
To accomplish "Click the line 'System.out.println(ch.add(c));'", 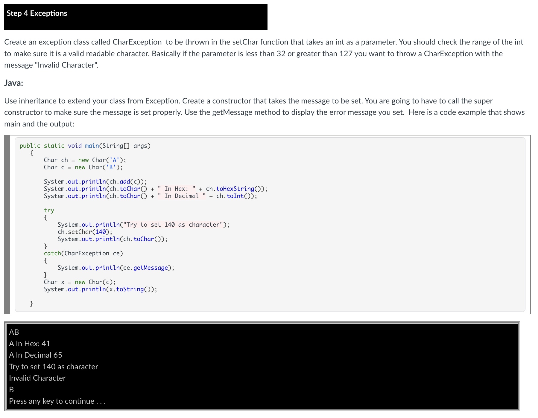I will 95,181.
